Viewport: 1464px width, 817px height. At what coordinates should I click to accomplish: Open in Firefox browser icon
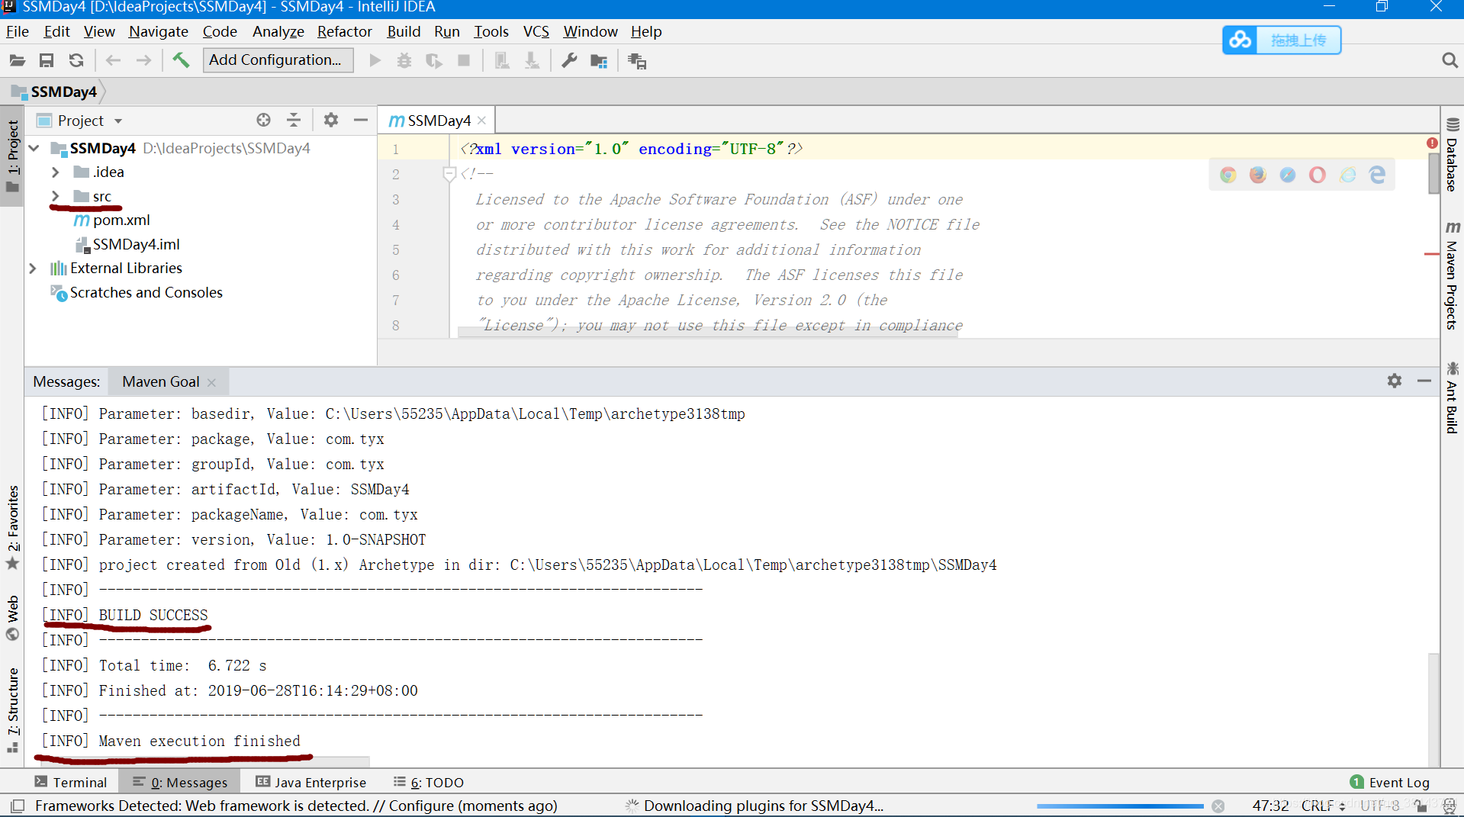1257,175
